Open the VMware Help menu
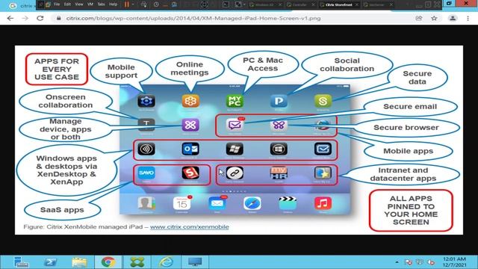478x269 pixels. [x=113, y=4]
